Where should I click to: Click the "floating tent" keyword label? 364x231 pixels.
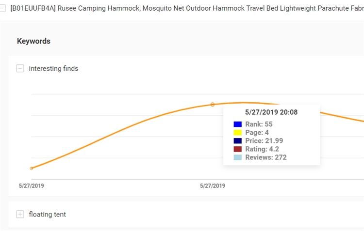click(47, 214)
